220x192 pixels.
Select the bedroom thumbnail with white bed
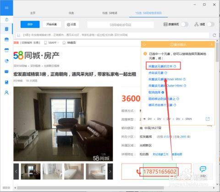pos(74,171)
